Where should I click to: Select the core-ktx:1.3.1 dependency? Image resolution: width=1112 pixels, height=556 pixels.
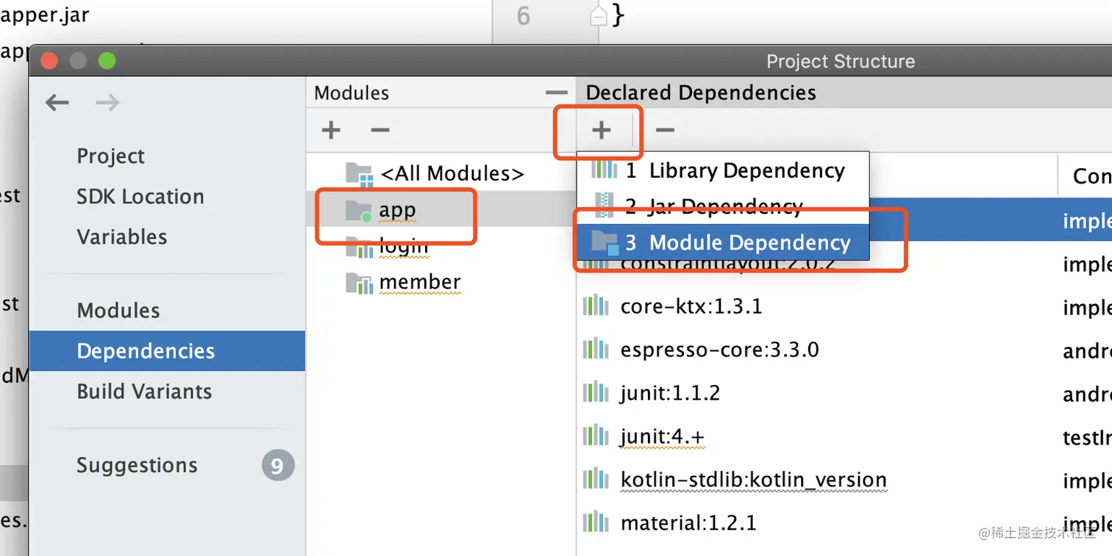(691, 306)
